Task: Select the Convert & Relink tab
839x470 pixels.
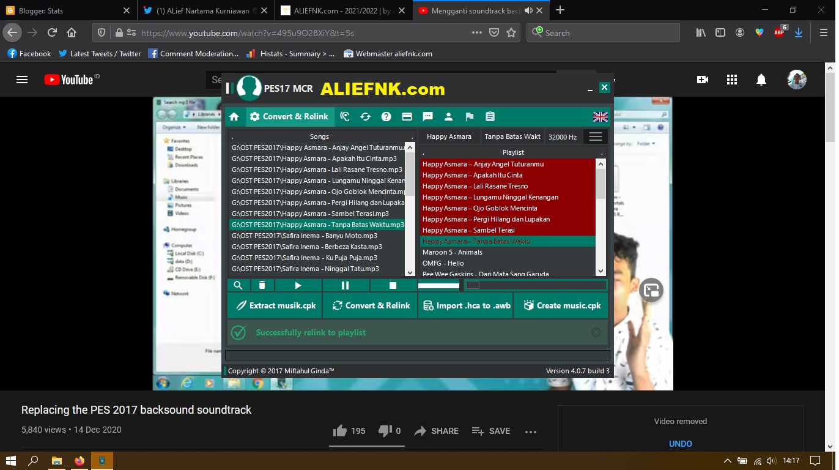Action: pos(289,117)
